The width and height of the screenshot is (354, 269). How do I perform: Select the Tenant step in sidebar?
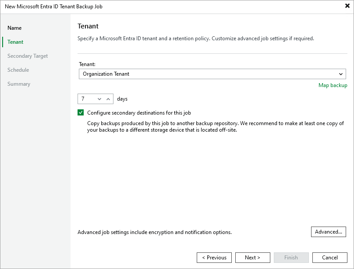[15, 42]
